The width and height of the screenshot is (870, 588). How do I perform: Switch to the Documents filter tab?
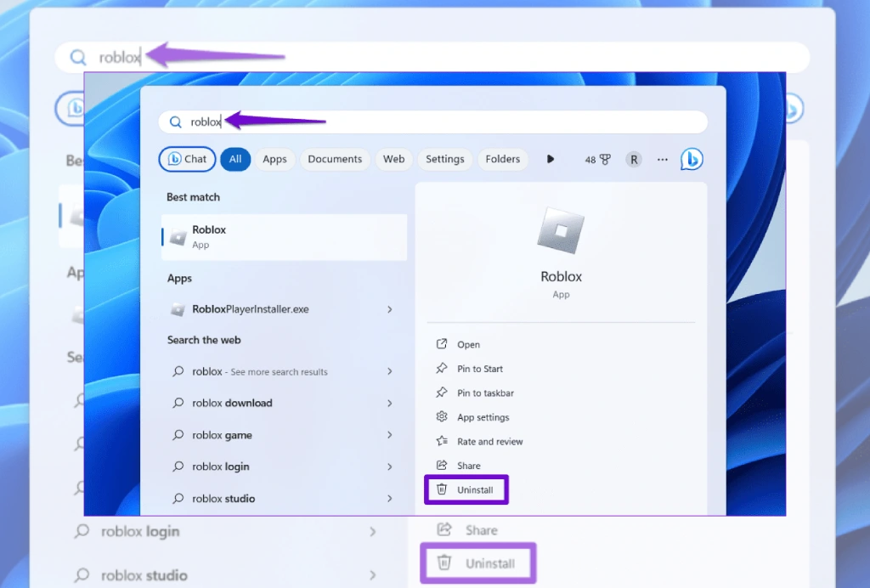tap(335, 159)
